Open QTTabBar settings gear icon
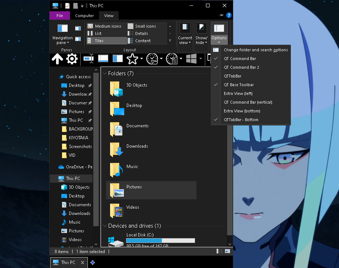Screen dimensions: 339x268 point(72,59)
